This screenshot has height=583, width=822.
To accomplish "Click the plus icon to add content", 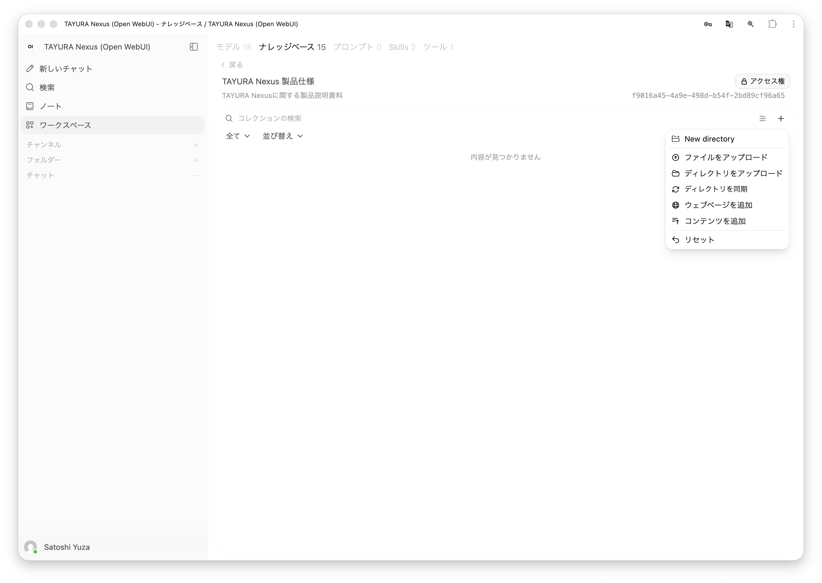I will point(781,118).
